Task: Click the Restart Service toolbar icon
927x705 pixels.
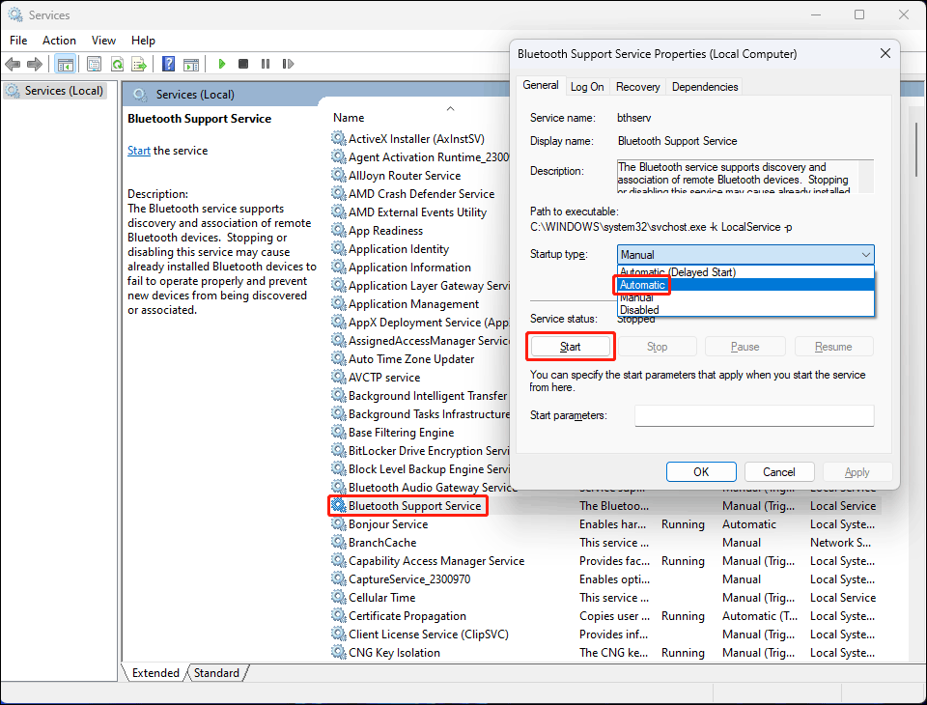Action: [x=287, y=64]
